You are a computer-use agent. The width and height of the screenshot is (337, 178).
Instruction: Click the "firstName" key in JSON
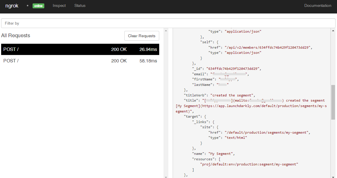click(x=203, y=80)
